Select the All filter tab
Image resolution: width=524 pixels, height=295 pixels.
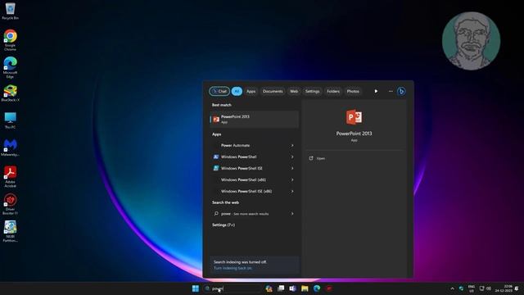coord(237,91)
